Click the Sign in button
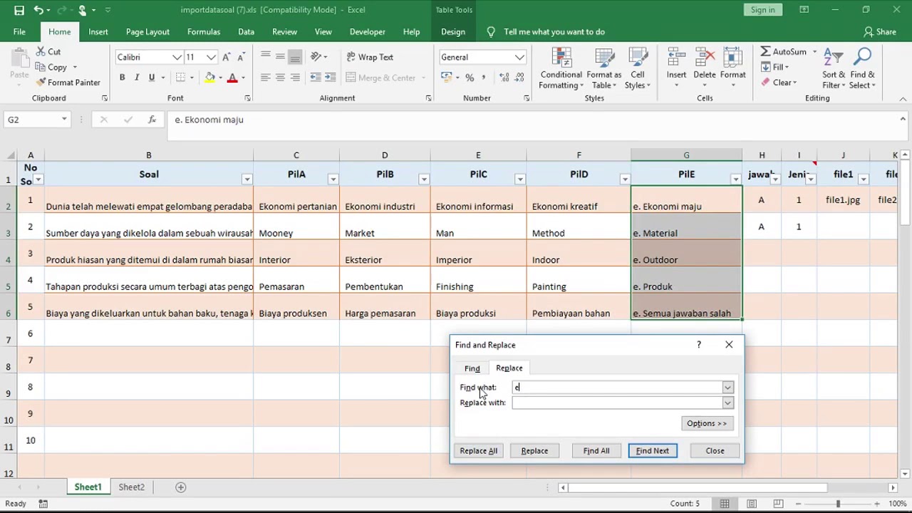912x513 pixels. click(x=762, y=10)
